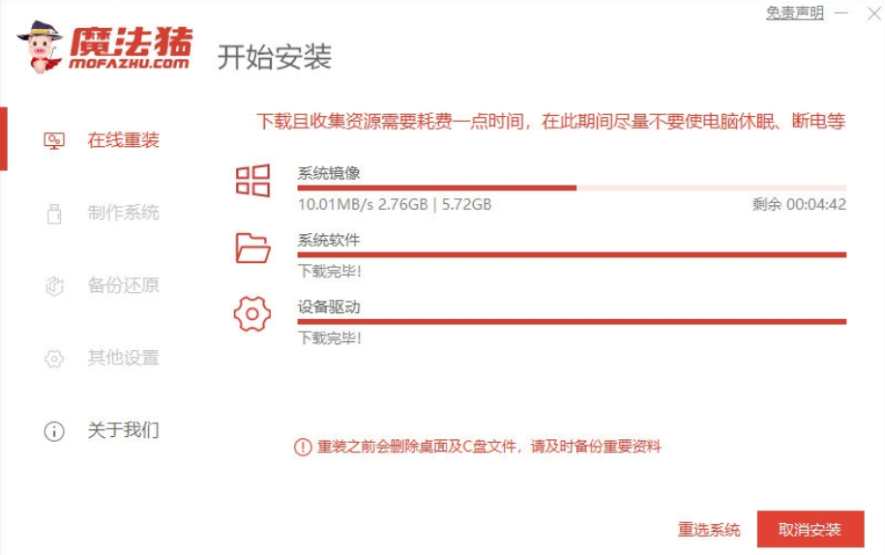Click the 其他设置 gear icon
The width and height of the screenshot is (885, 555).
click(54, 359)
